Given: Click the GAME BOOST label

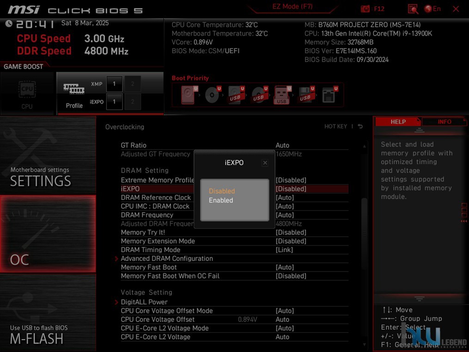Looking at the screenshot, I should click(23, 67).
